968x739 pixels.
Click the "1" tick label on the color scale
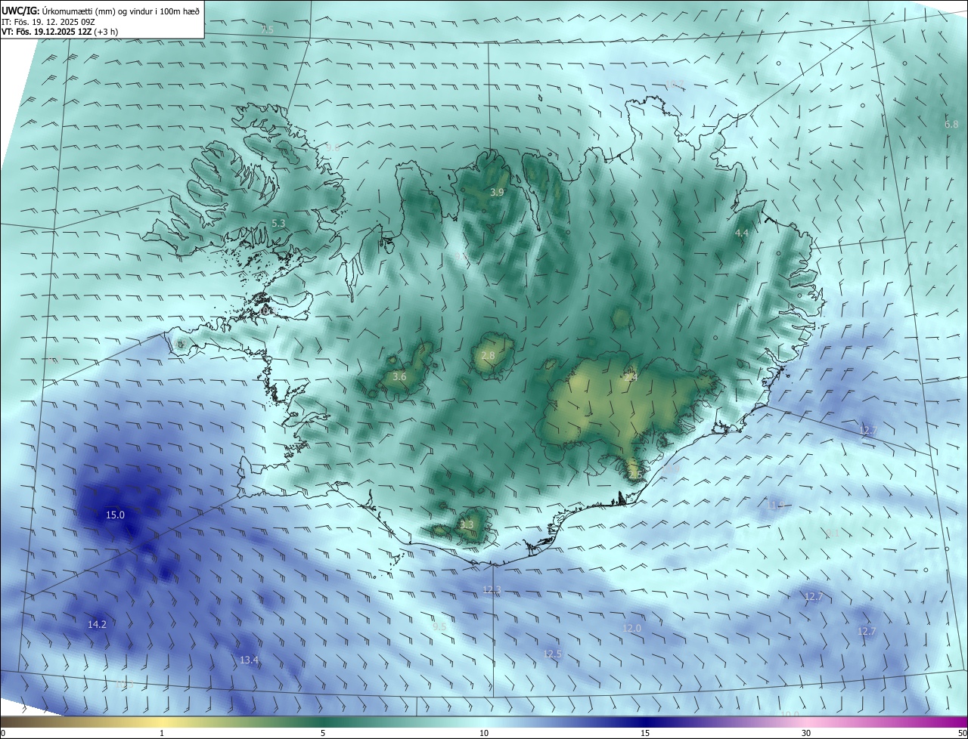coord(162,733)
